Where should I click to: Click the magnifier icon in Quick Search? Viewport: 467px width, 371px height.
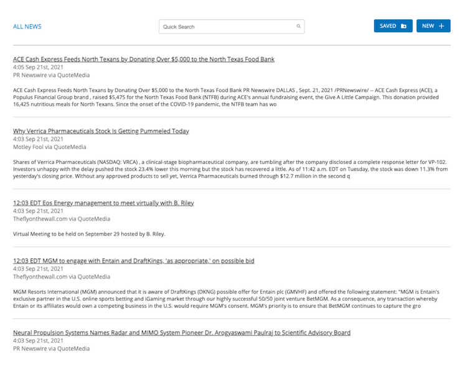click(x=298, y=26)
